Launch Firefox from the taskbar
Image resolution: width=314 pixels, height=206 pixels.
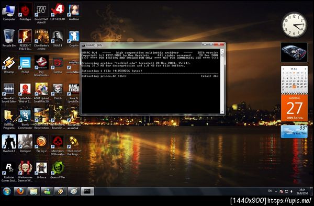(x=20, y=191)
